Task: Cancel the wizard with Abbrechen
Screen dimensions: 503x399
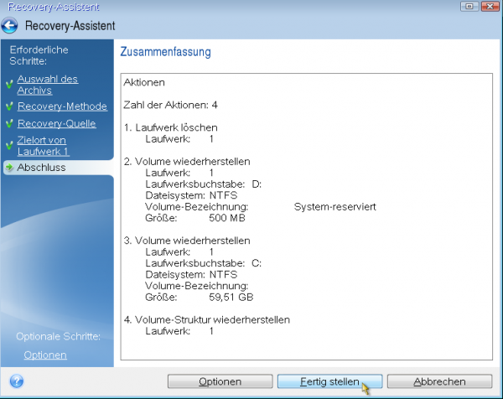Action: tap(439, 381)
